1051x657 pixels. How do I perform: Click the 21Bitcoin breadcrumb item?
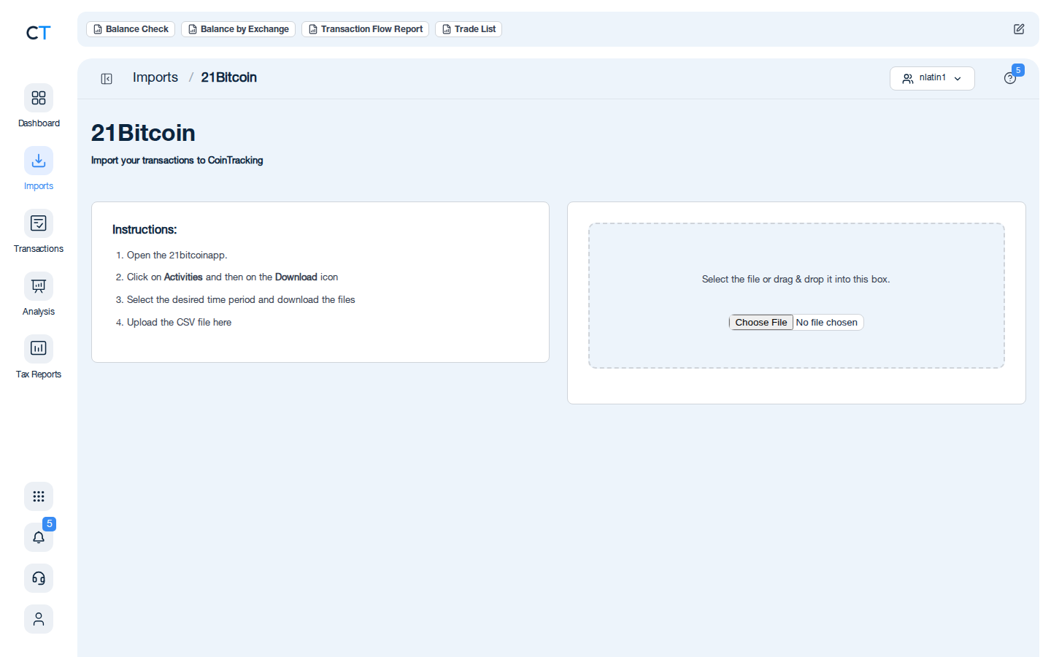click(228, 77)
